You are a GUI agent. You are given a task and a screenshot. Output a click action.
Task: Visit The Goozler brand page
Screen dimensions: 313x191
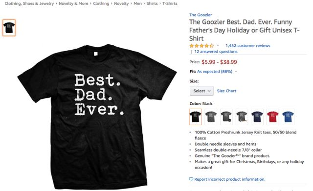pos(201,15)
